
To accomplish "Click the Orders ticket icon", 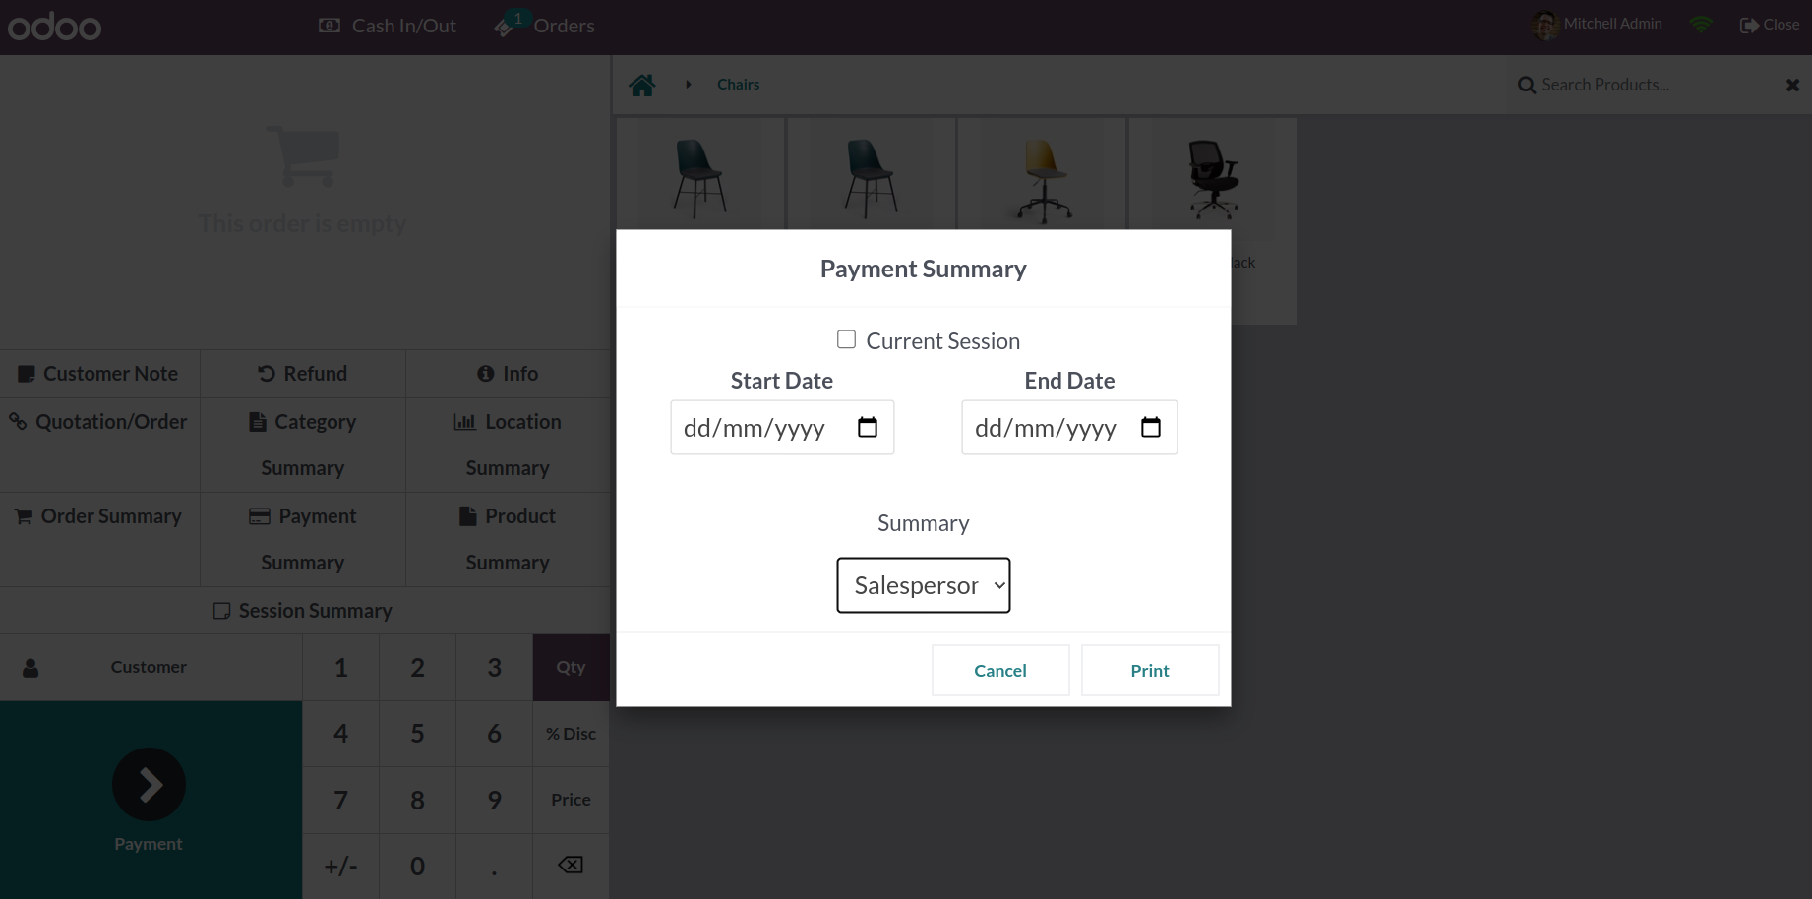I will [x=505, y=27].
